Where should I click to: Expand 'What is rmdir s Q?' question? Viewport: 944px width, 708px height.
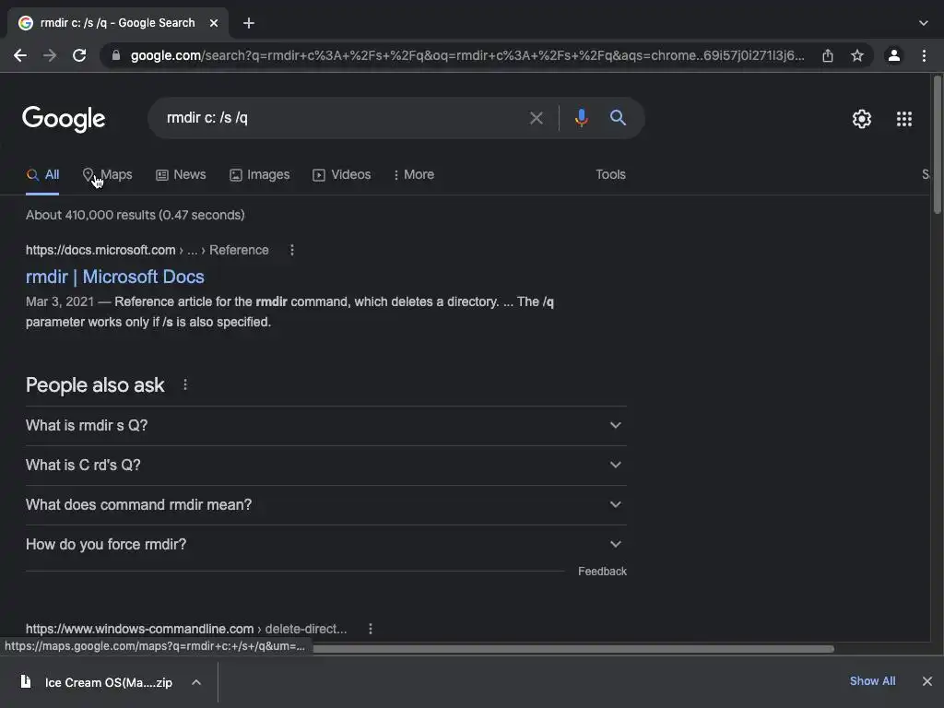[325, 426]
